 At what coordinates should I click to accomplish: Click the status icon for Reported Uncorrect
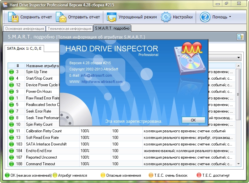[12, 157]
